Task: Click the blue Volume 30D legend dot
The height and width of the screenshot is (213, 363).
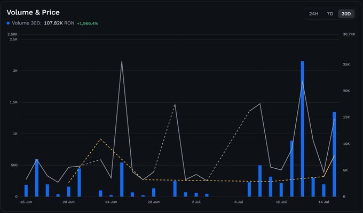Action: pyautogui.click(x=8, y=23)
